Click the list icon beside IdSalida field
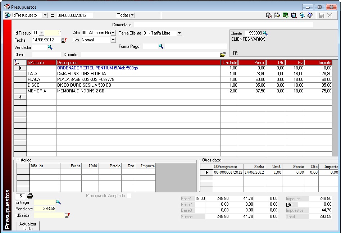The height and width of the screenshot is (233, 341). coord(67,215)
